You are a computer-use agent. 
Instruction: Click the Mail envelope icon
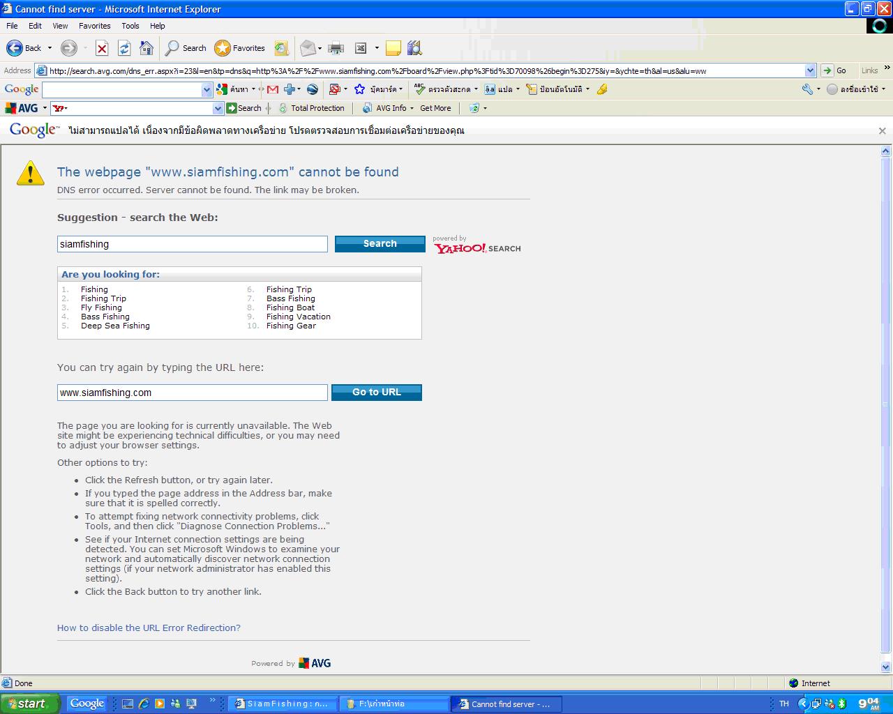(308, 48)
